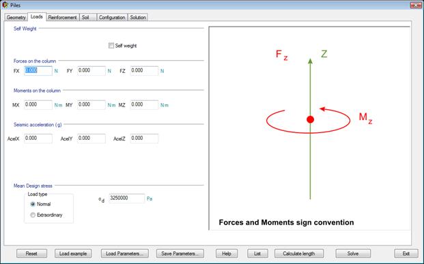Click the FX force input field
This screenshot has width=424, height=264.
click(38, 71)
